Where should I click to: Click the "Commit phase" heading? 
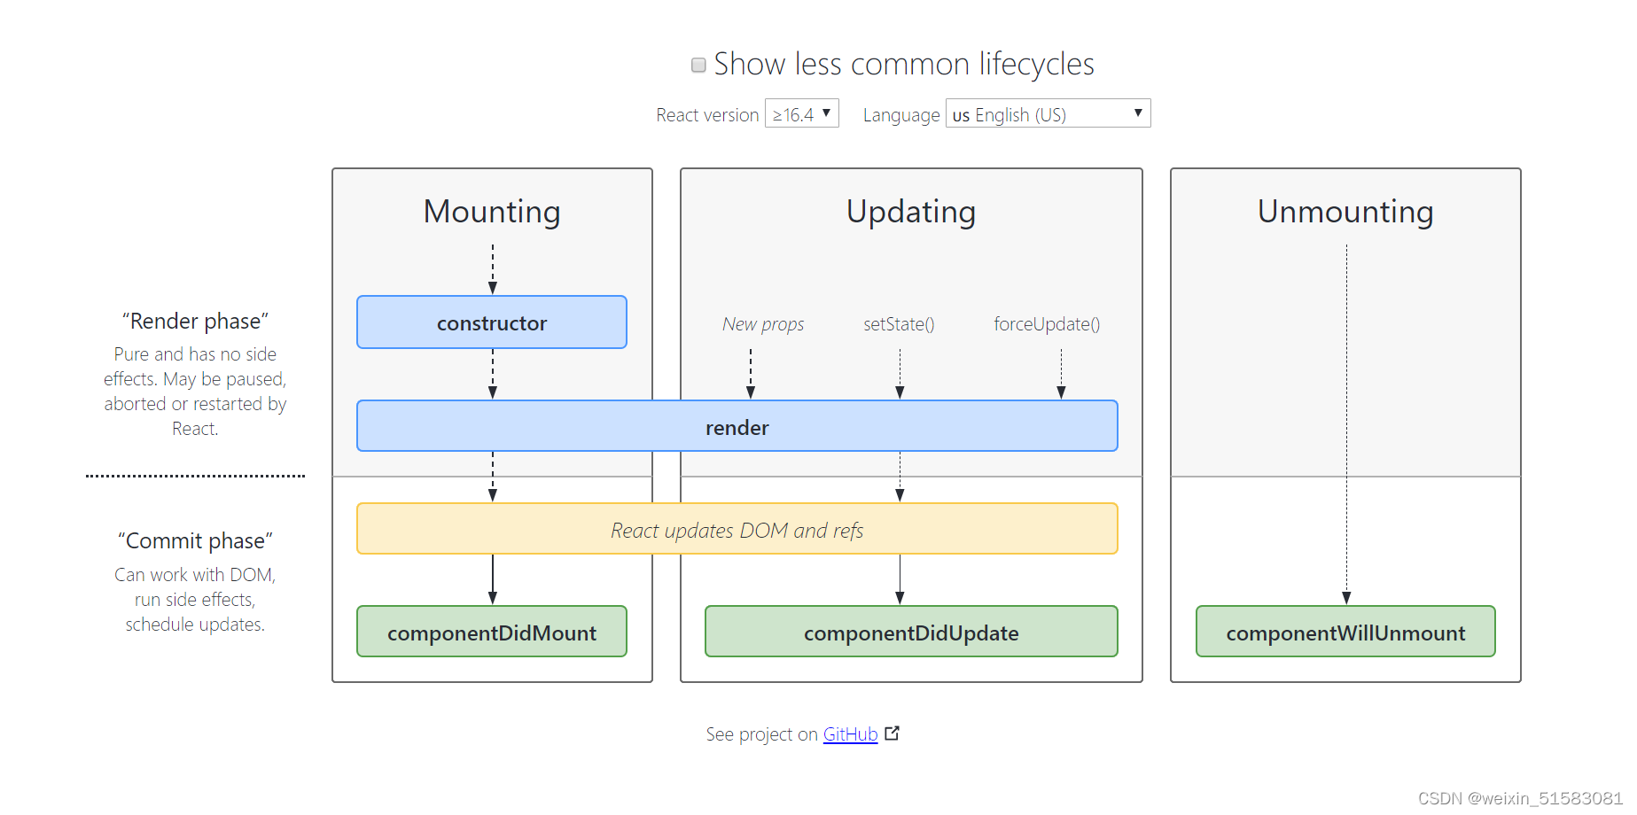[195, 540]
